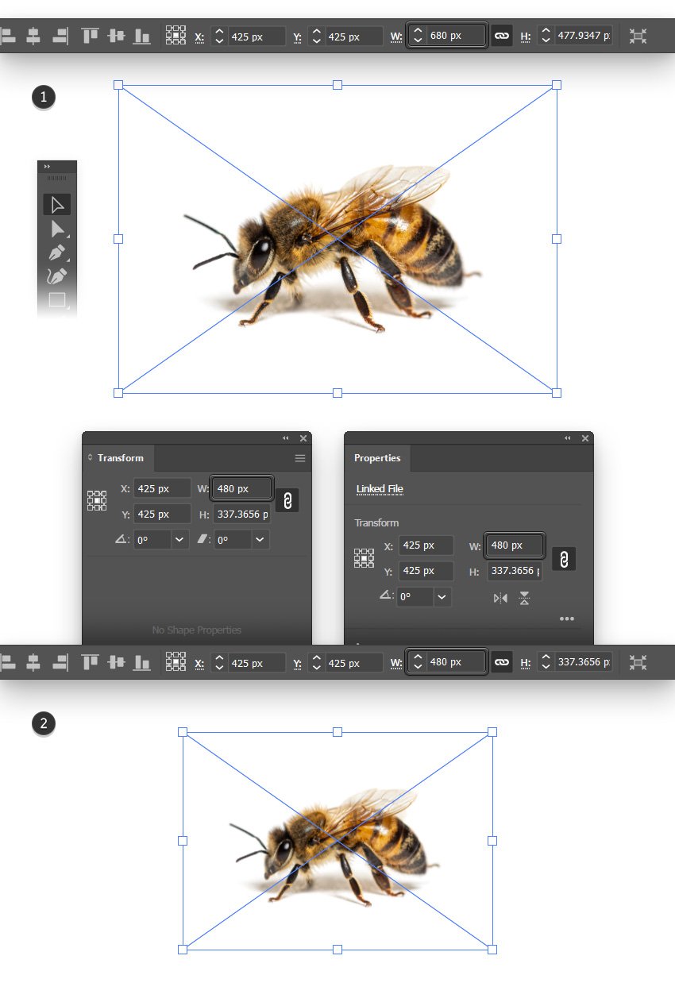Switch to the Transform panel tab
The height and width of the screenshot is (1002, 675).
click(120, 458)
